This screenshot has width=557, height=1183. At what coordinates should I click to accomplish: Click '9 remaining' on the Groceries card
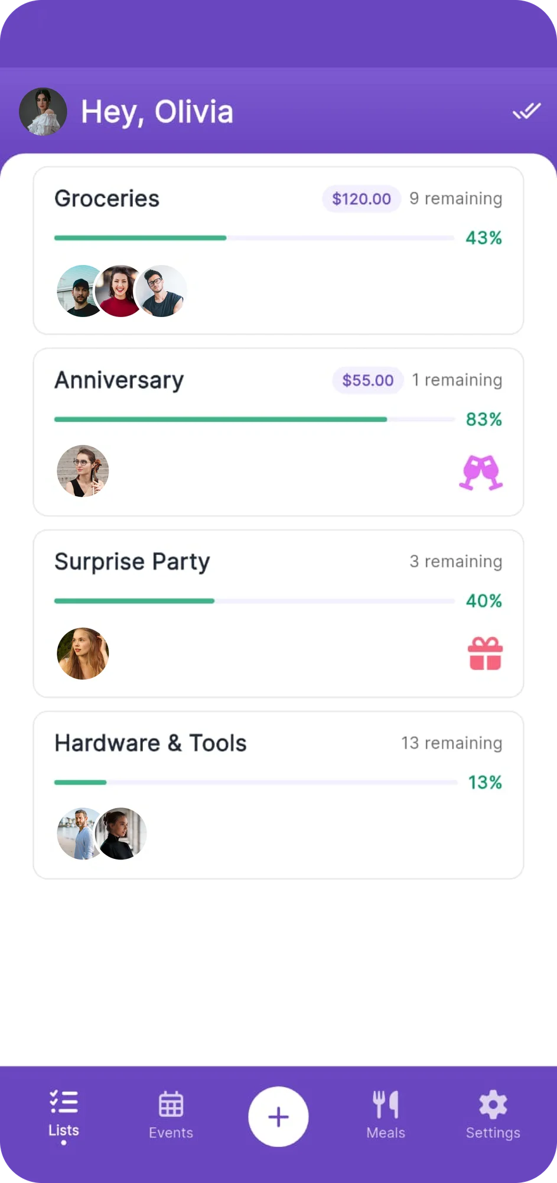[x=455, y=199]
